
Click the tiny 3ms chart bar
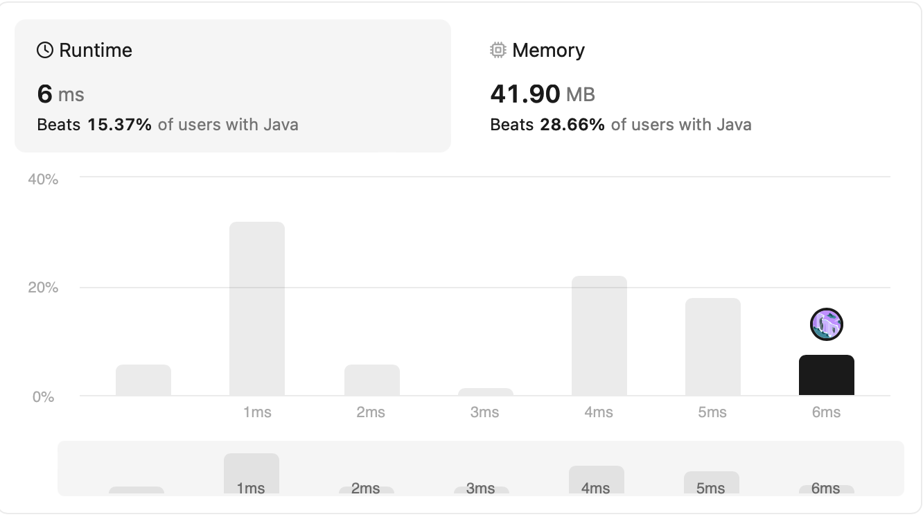(x=486, y=392)
